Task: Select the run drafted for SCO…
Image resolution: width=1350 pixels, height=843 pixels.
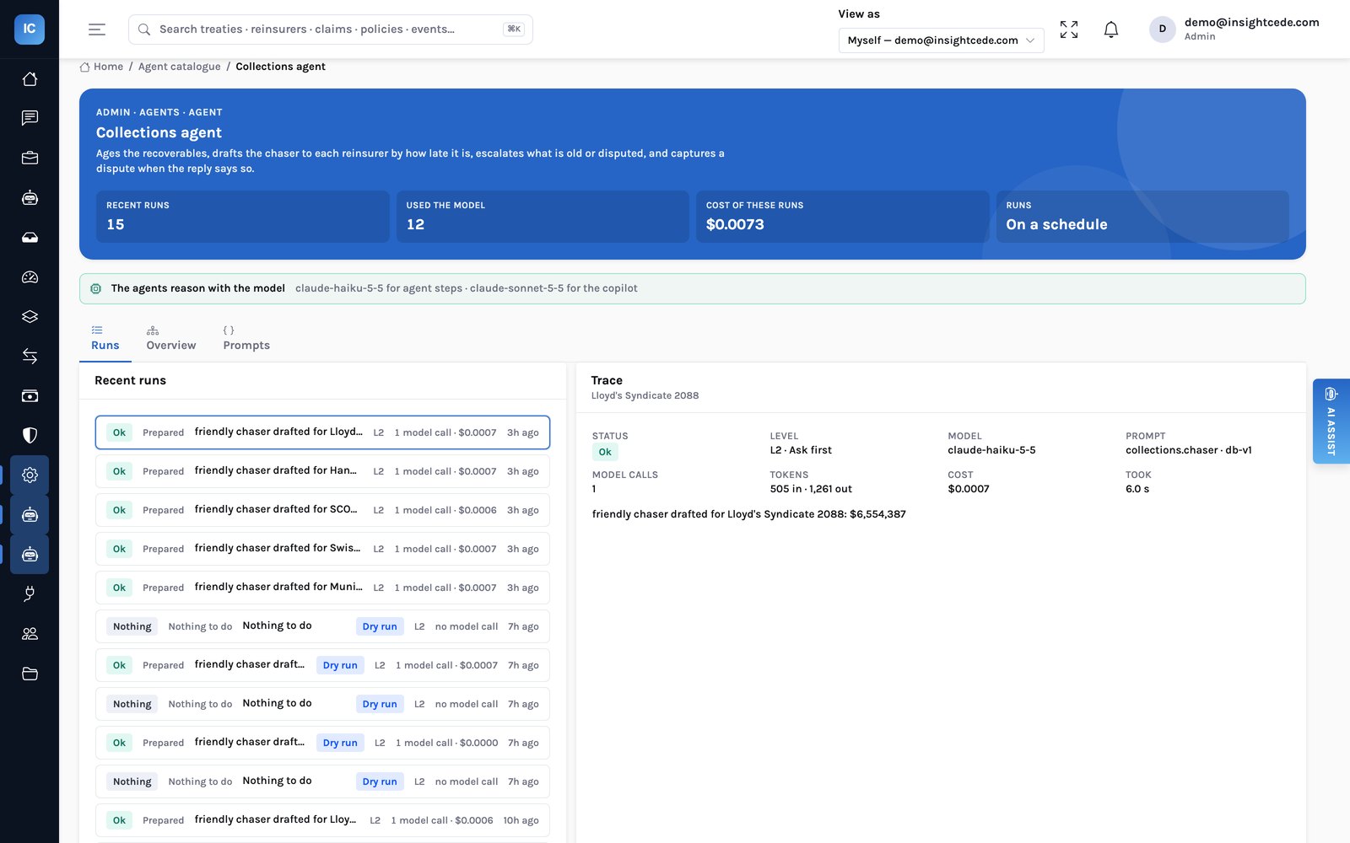Action: (x=322, y=510)
